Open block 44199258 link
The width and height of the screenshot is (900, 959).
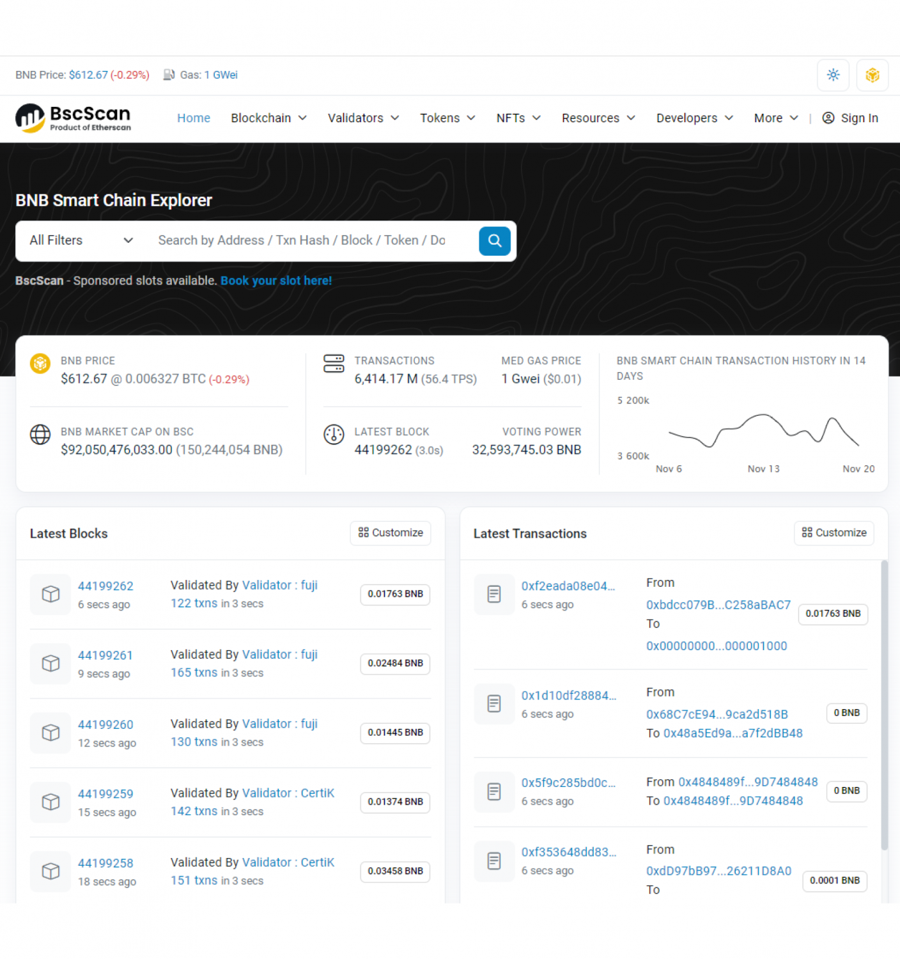(x=105, y=863)
